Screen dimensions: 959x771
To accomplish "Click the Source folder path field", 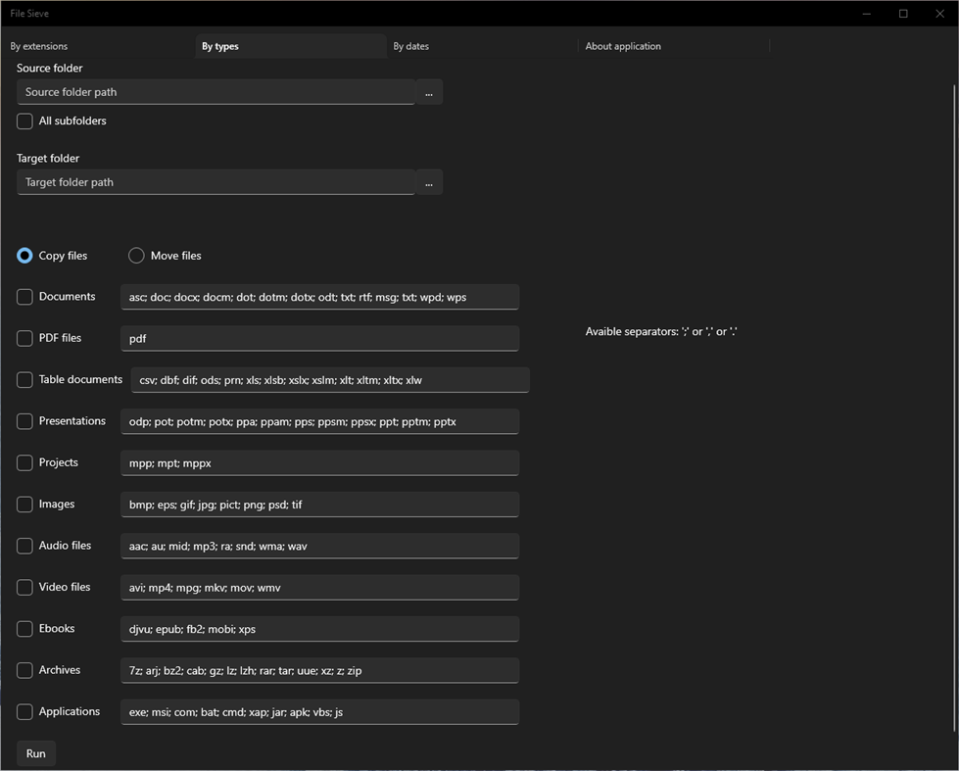I will [x=216, y=91].
